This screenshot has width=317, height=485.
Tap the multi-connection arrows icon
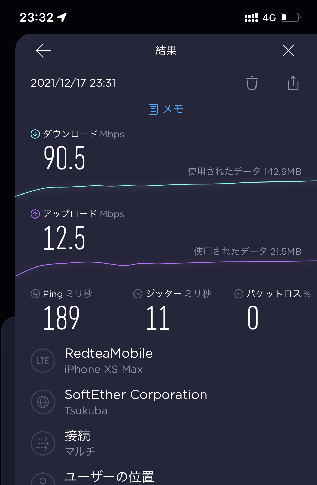click(x=43, y=443)
